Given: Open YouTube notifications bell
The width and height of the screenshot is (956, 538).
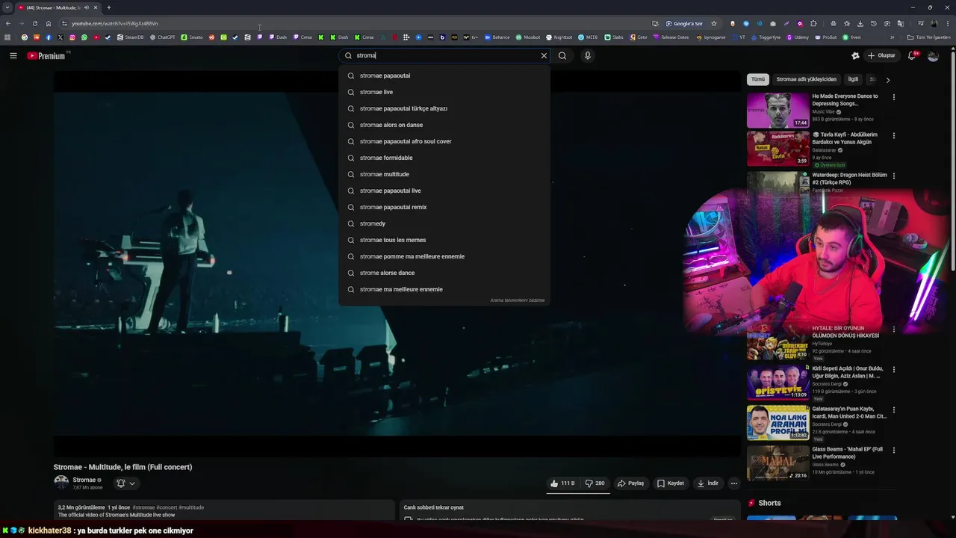Looking at the screenshot, I should pos(913,55).
